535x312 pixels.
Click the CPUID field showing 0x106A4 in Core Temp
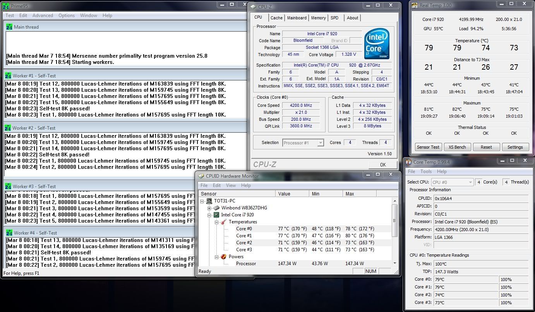pos(481,198)
